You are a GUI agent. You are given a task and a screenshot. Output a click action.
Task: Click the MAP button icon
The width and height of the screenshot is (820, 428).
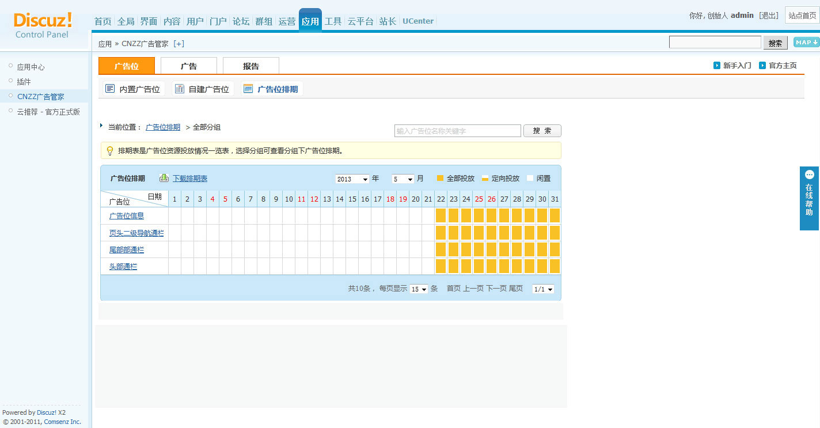coord(806,42)
